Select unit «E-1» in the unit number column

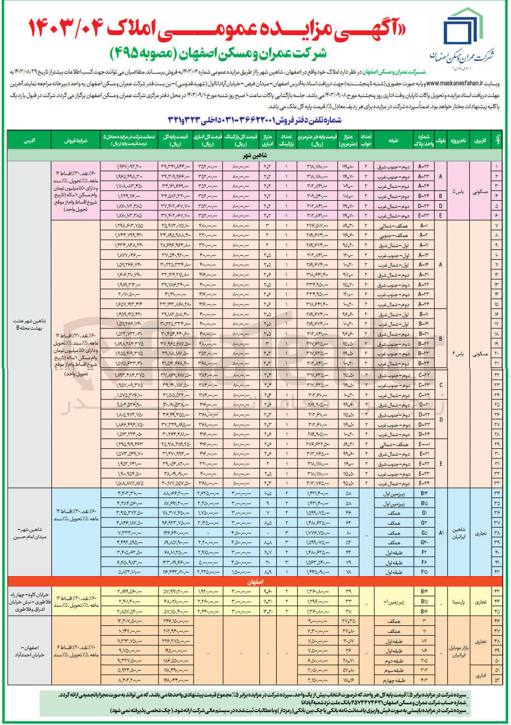(423, 444)
